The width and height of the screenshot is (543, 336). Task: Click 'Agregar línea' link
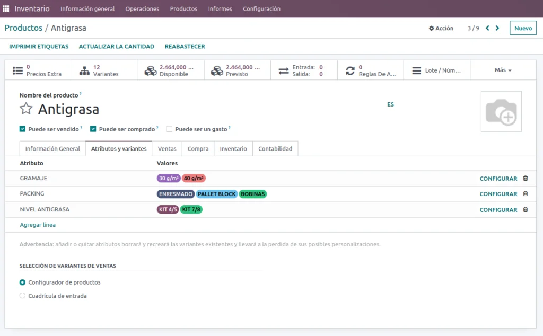[38, 225]
